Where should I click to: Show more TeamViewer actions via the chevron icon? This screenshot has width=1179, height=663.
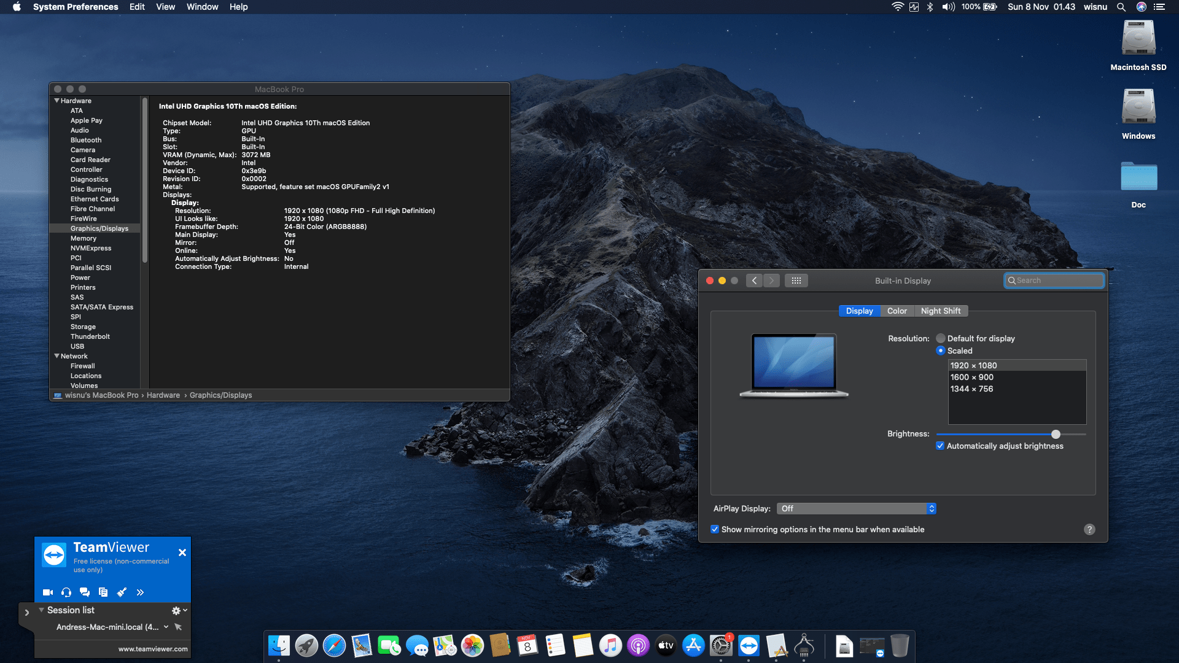coord(140,592)
